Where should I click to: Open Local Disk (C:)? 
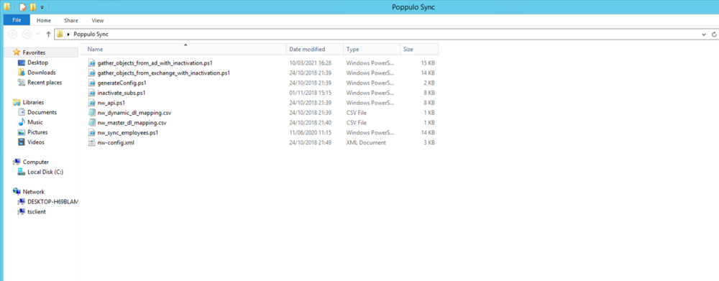click(x=45, y=172)
